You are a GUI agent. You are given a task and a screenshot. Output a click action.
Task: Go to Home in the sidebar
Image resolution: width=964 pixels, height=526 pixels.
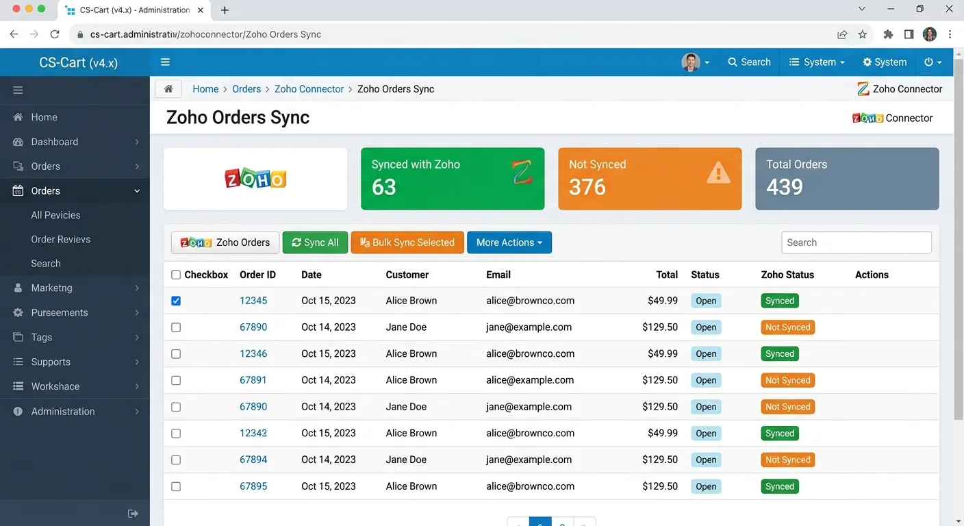click(x=44, y=117)
